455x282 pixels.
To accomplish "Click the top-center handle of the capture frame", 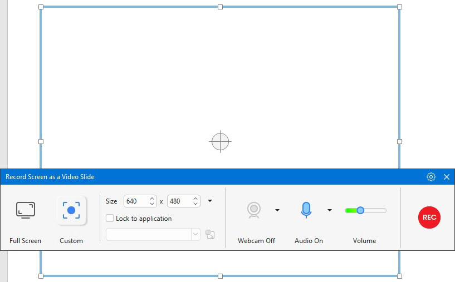I will 220,7.
